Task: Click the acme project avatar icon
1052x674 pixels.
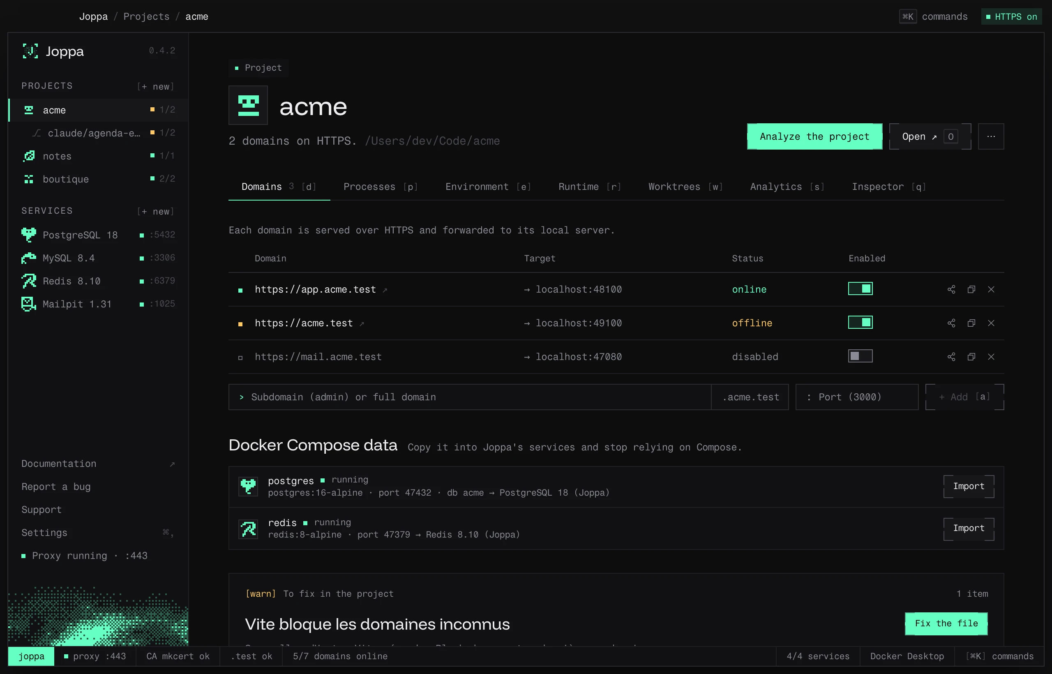Action: click(x=248, y=106)
